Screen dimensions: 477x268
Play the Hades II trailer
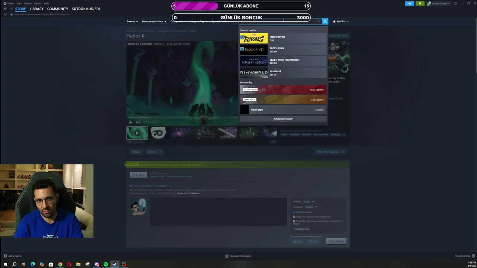[x=131, y=122]
